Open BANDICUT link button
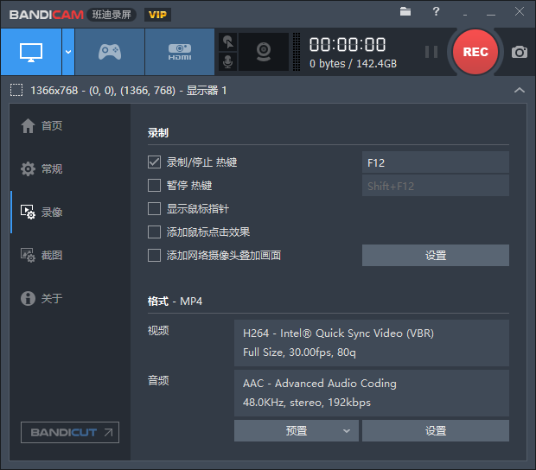The image size is (536, 470). [70, 433]
